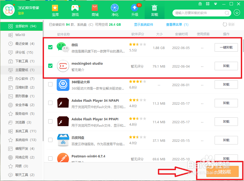The width and height of the screenshot is (244, 181).
Task: Check the 360驱动大师 checkbox
Action: 50,84
